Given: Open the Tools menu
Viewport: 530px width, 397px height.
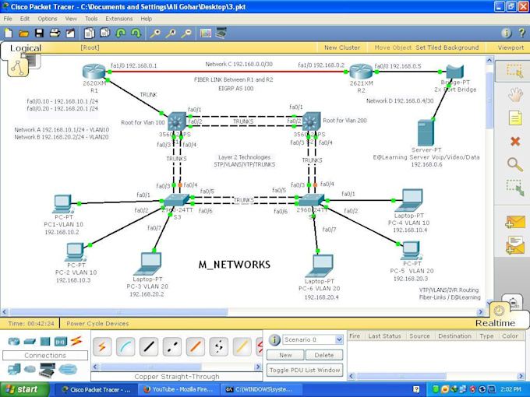Looking at the screenshot, I should click(x=91, y=19).
